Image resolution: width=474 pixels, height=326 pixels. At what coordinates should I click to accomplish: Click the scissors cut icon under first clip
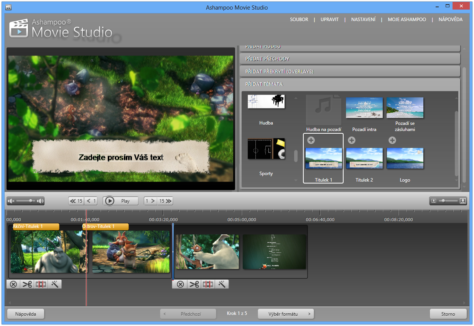(x=27, y=284)
